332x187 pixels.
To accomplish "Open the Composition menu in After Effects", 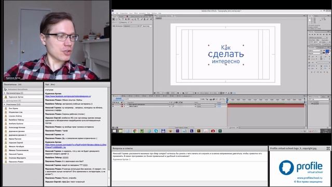I will click(123, 13).
